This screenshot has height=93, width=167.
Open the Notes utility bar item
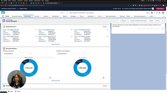tap(10, 91)
